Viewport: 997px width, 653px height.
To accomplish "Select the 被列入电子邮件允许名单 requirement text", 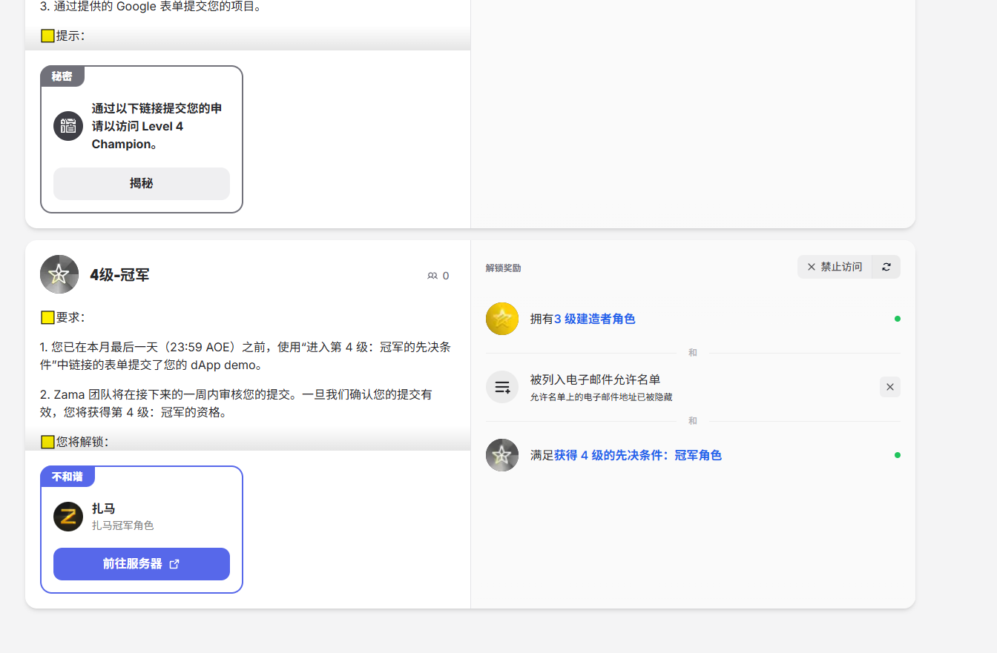I will [595, 379].
